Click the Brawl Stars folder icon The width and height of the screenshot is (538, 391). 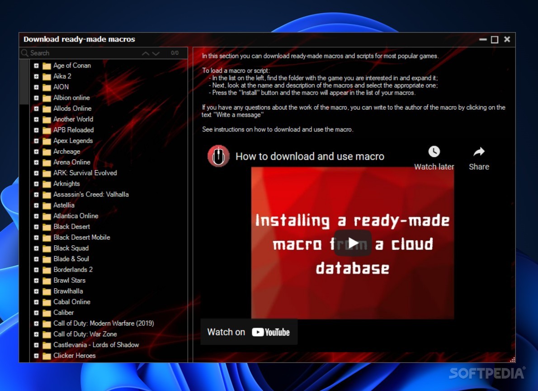pos(47,281)
